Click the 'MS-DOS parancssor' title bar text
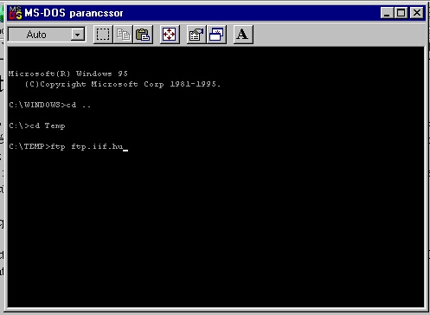 click(74, 13)
